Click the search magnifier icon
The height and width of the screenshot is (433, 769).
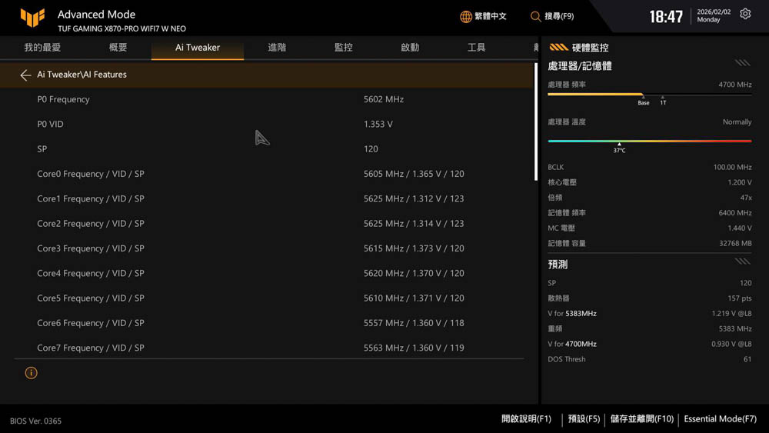536,16
